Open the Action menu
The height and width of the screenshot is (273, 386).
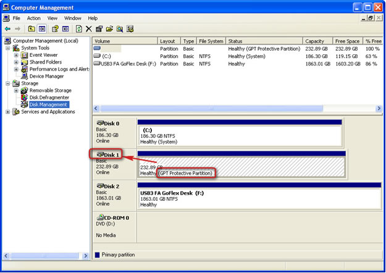(x=33, y=19)
